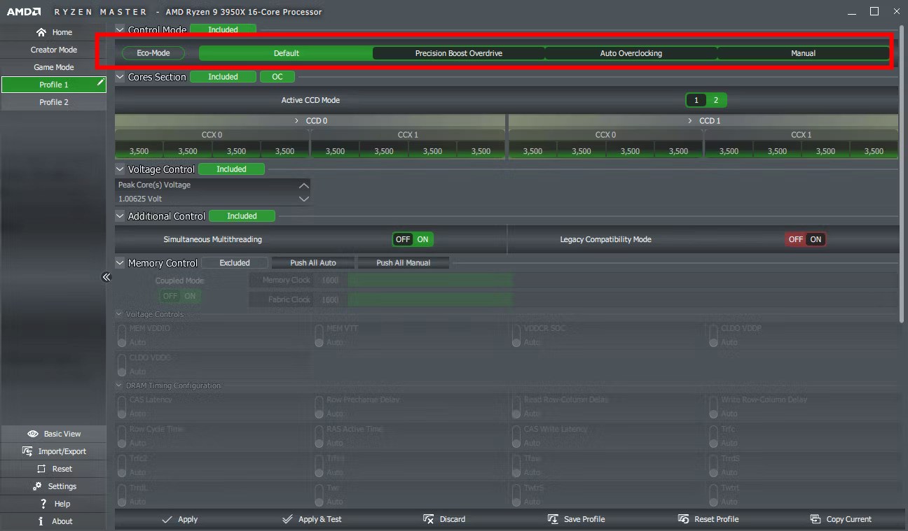Collapse the Voltage Control section

tap(120, 169)
